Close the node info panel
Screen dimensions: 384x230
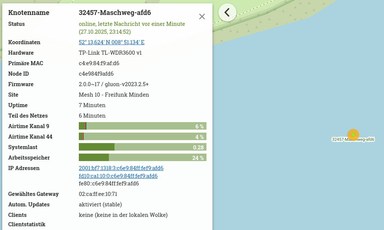click(202, 16)
